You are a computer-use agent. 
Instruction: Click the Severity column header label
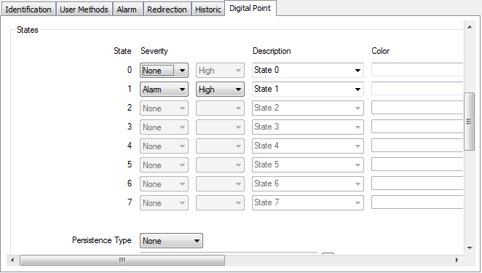pos(154,51)
